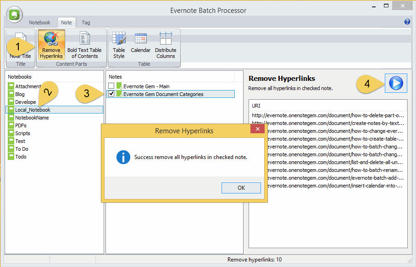Click the Note Title ribbon button
416x267 pixels.
point(21,45)
